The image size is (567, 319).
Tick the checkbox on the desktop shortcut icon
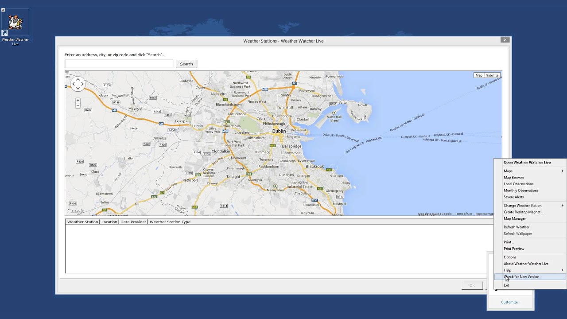(x=3, y=10)
